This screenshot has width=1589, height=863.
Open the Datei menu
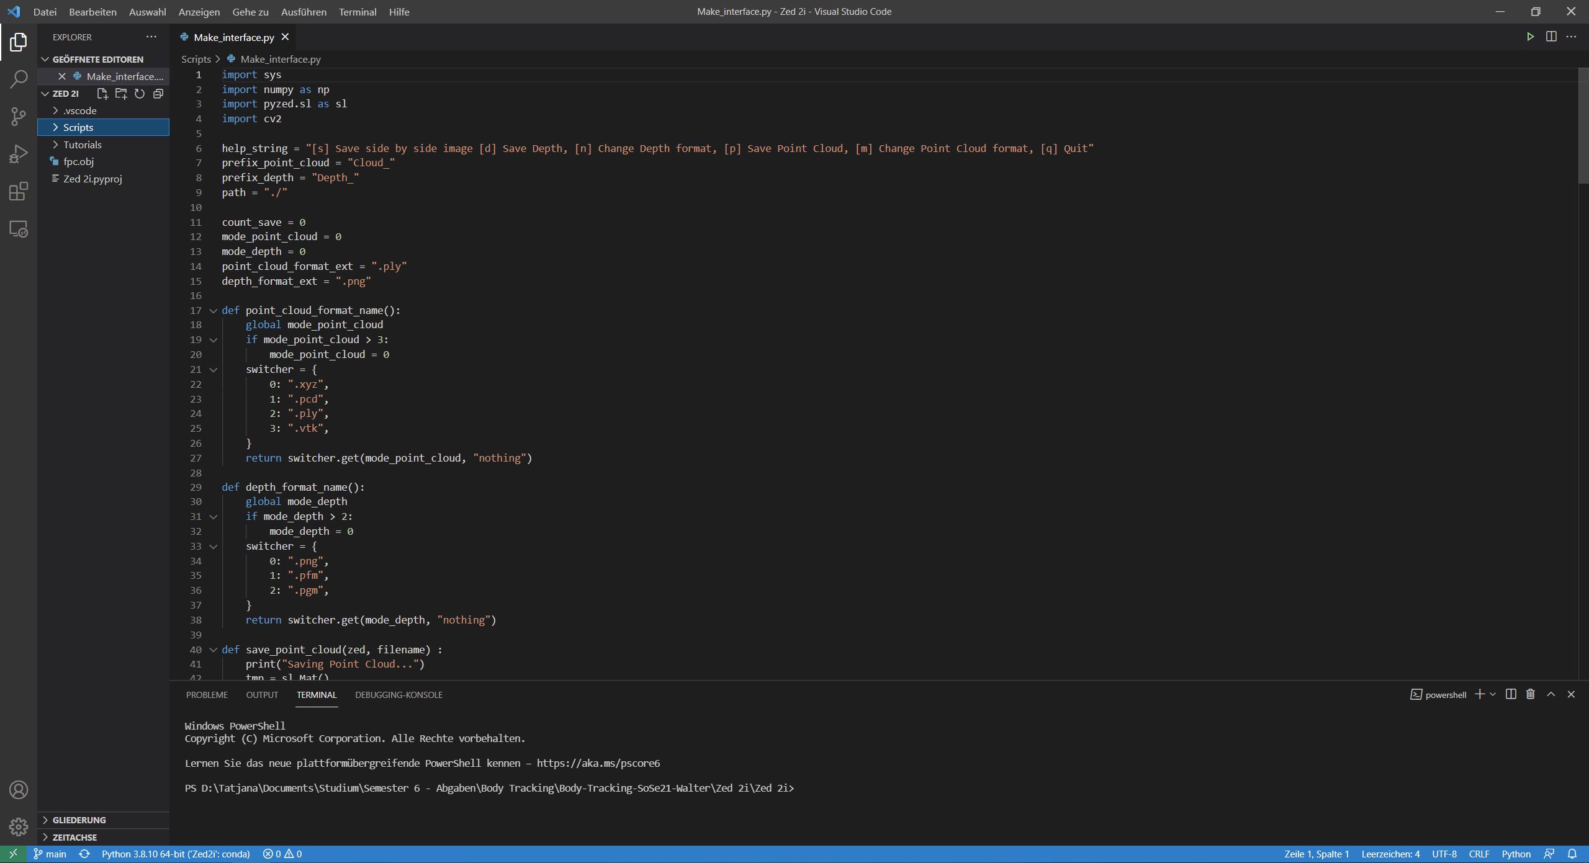click(45, 12)
